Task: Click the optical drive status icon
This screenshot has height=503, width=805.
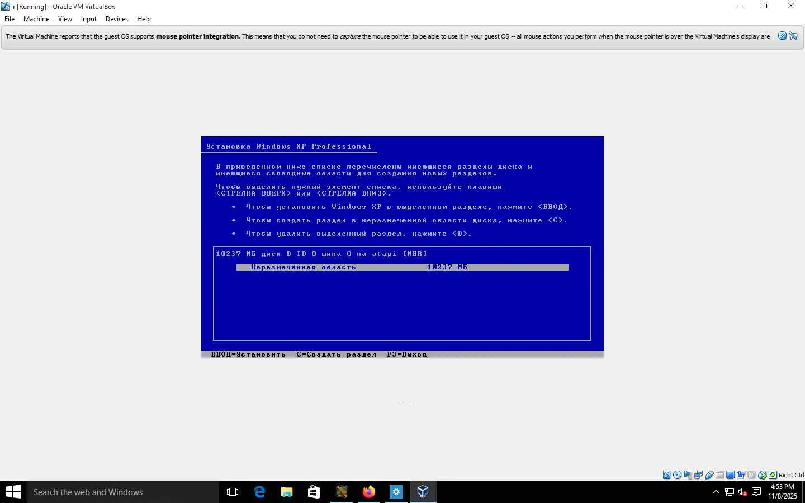Action: click(678, 475)
